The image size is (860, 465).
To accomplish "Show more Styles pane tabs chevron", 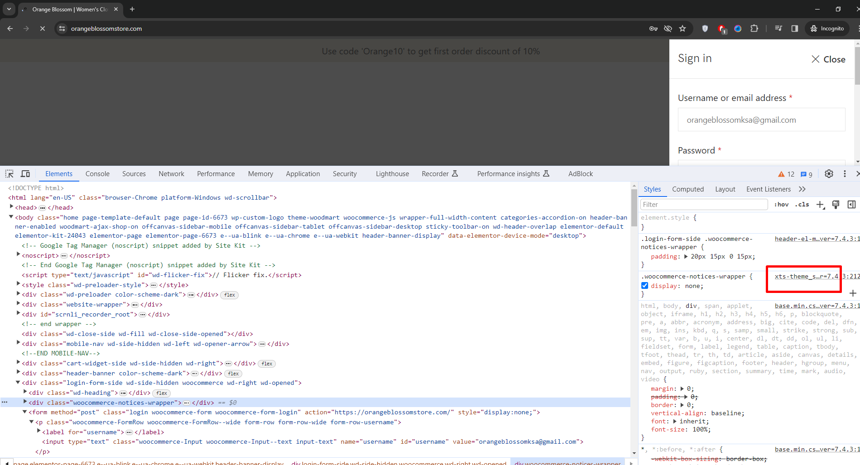I will (x=802, y=189).
